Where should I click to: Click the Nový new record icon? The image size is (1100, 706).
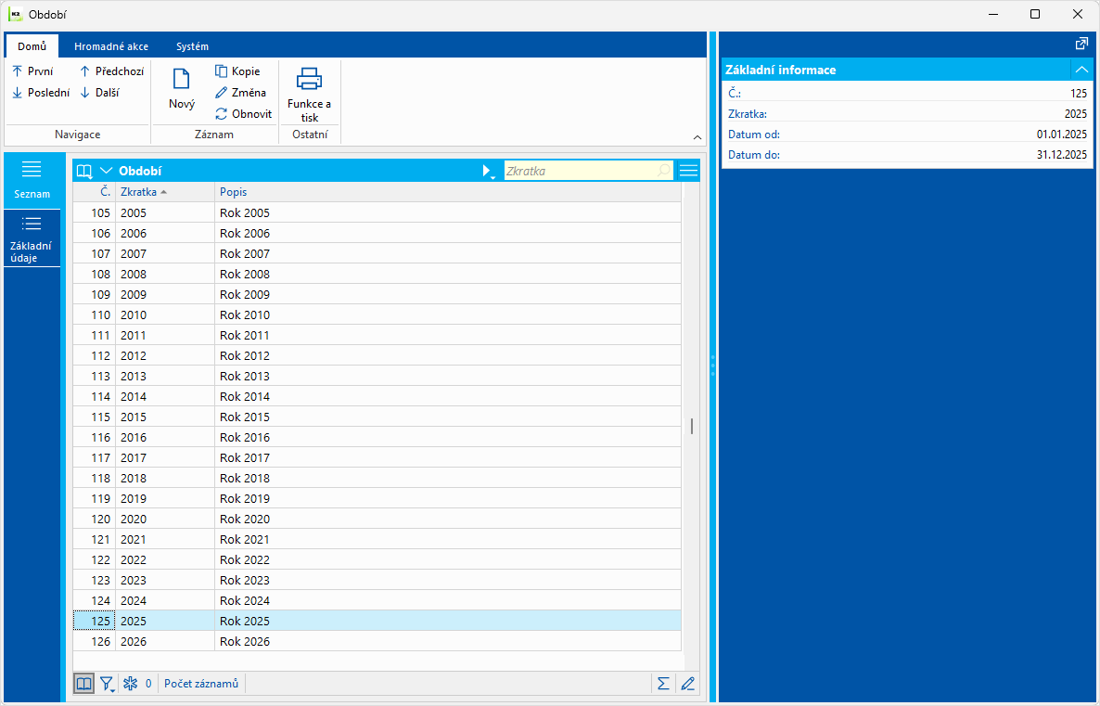tap(181, 79)
